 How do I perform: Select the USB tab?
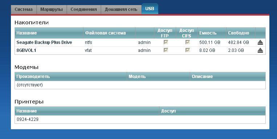click(x=150, y=9)
